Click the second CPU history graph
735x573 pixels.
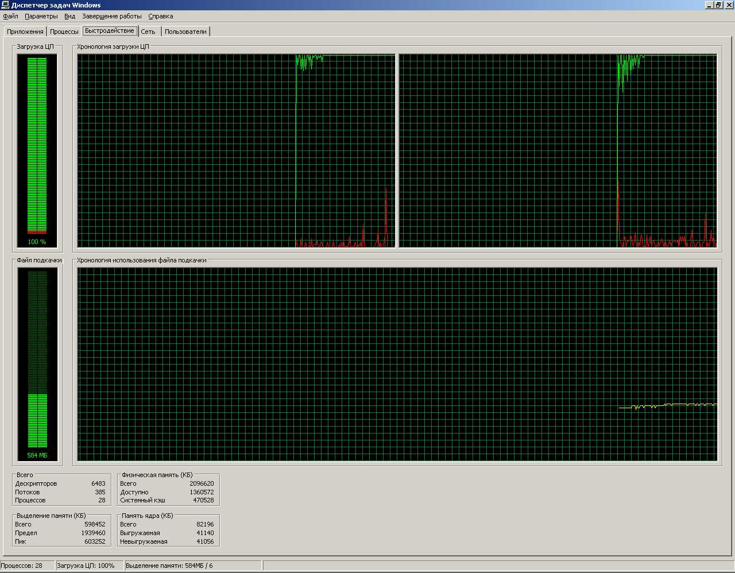pyautogui.click(x=558, y=151)
